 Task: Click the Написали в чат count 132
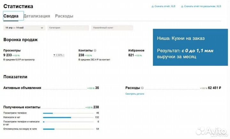point(97,117)
